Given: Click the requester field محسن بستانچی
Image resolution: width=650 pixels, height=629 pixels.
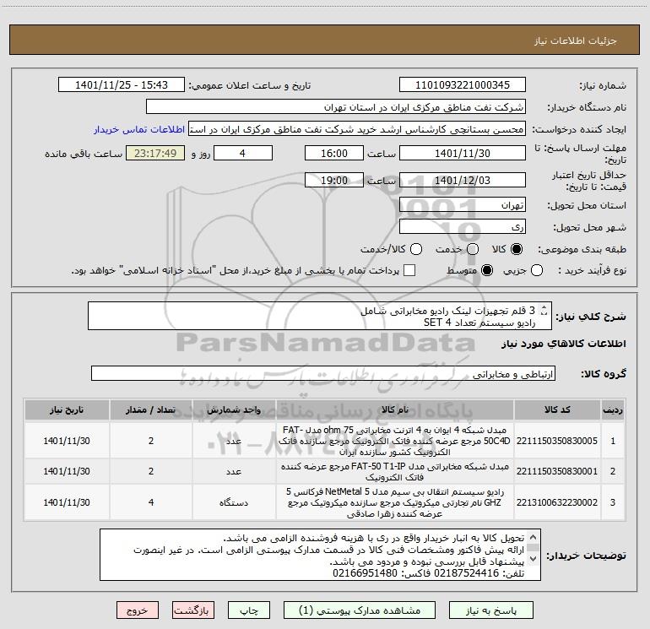Looking at the screenshot, I should [x=357, y=129].
